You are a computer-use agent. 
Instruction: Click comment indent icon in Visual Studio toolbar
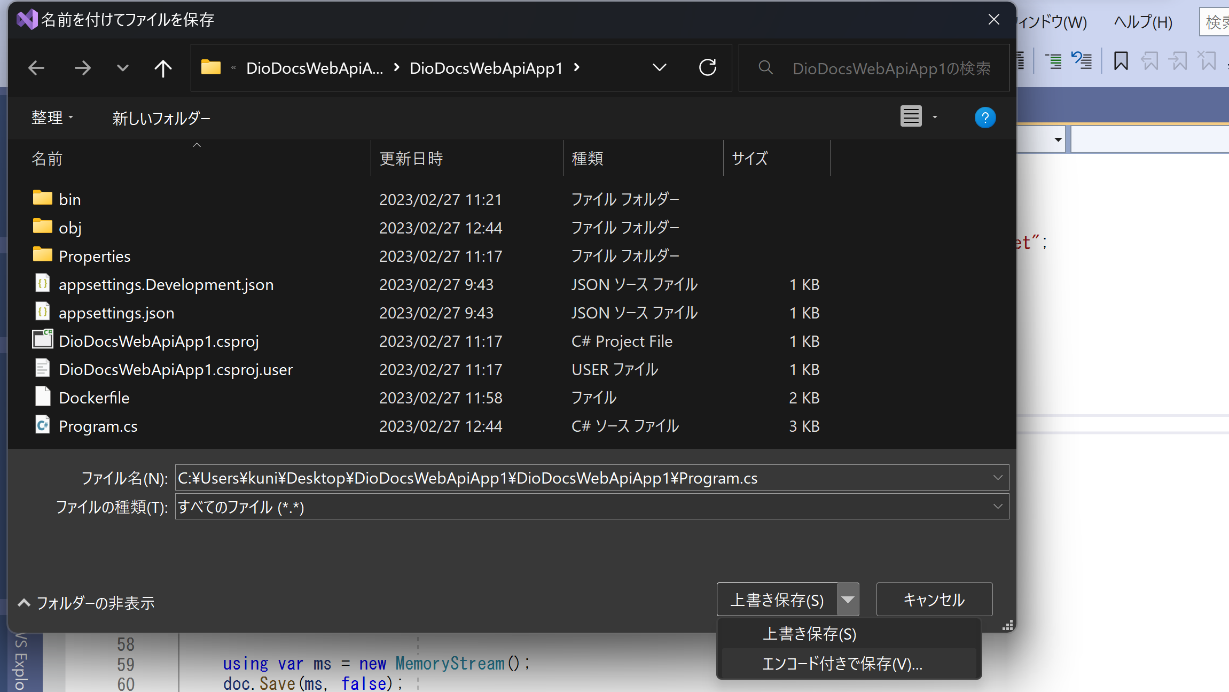point(1054,61)
